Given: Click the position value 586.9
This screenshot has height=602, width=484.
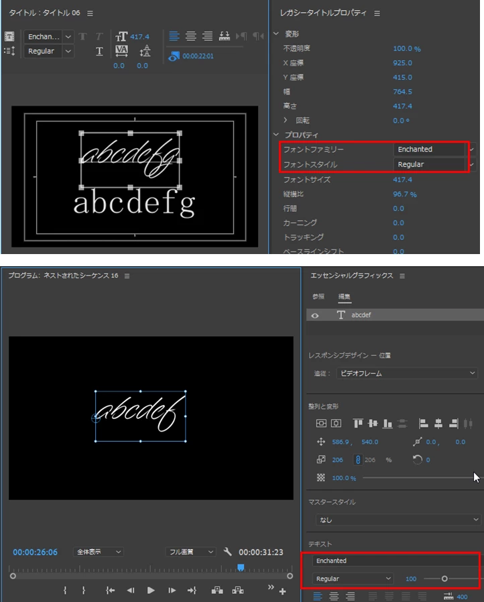Looking at the screenshot, I should pos(341,442).
